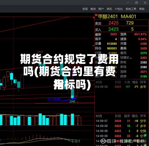The height and width of the screenshot is (146, 149).
Task: Open the 个性化 menu
Action: (x=119, y=9)
